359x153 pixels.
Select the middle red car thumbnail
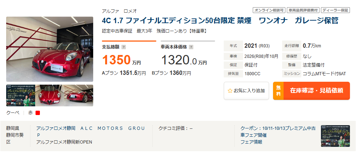pyautogui.click(x=49, y=95)
